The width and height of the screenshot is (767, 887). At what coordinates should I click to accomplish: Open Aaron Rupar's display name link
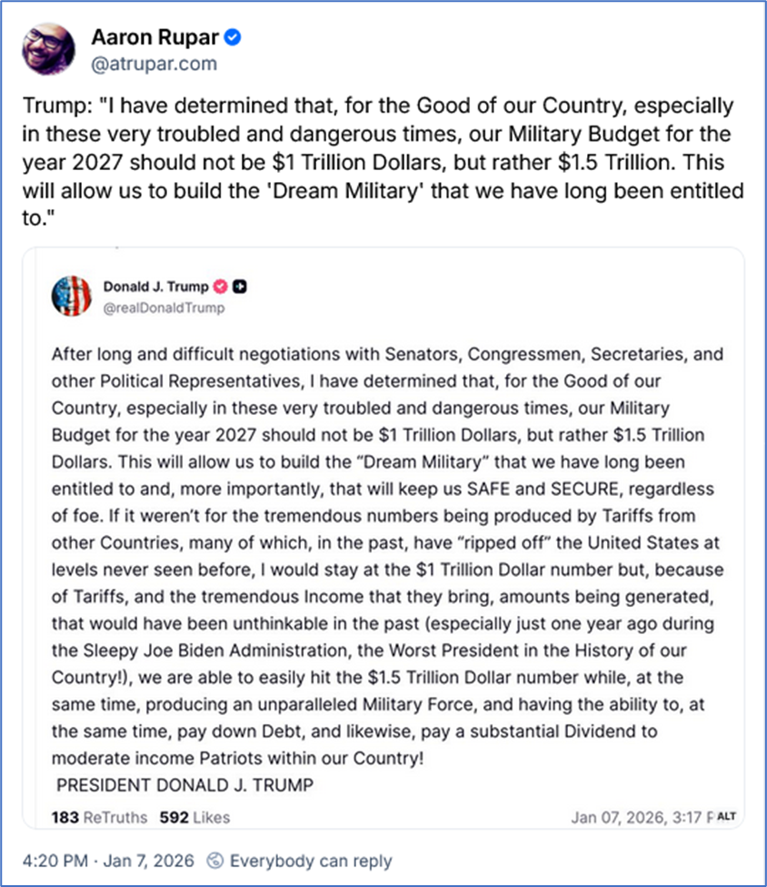[x=155, y=38]
